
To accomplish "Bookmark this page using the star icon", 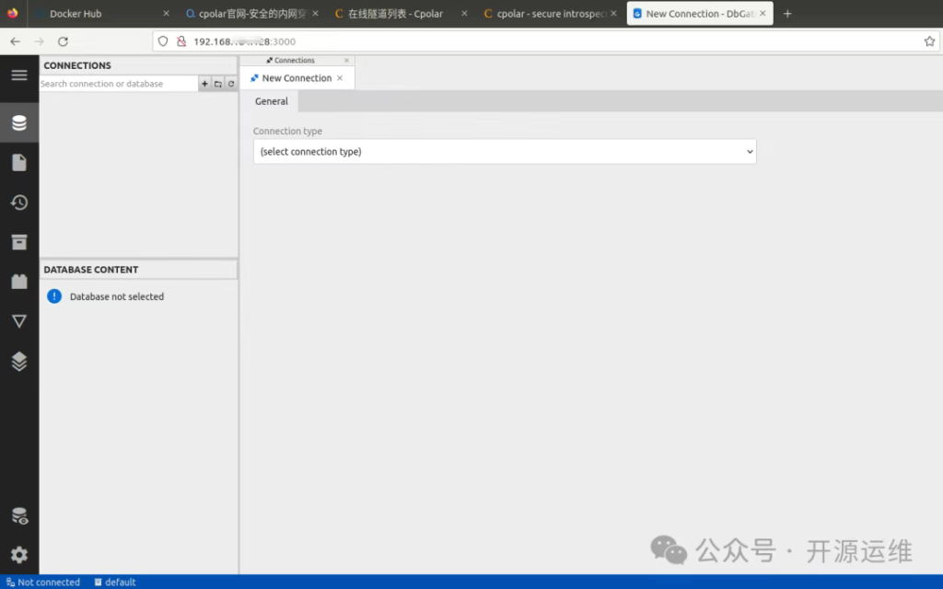I will coord(929,41).
